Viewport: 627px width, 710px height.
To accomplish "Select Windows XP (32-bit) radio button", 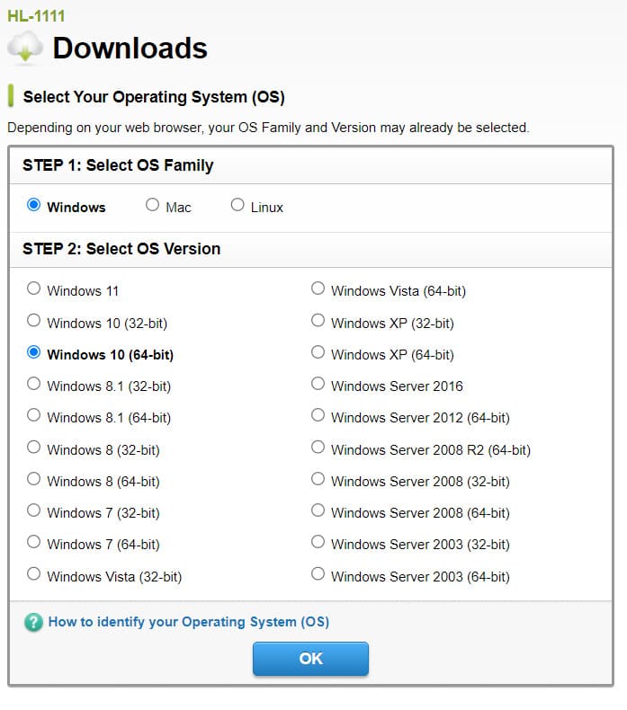I will pos(318,321).
